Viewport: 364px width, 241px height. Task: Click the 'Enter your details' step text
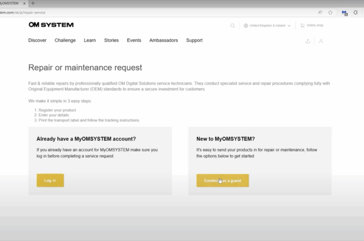pos(53,115)
